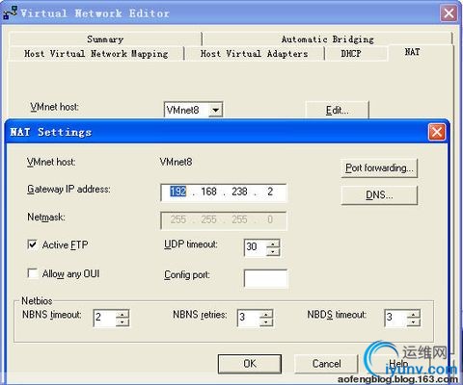Close the NAT Settings dialog
This screenshot has width=463, height=385.
pyautogui.click(x=437, y=132)
